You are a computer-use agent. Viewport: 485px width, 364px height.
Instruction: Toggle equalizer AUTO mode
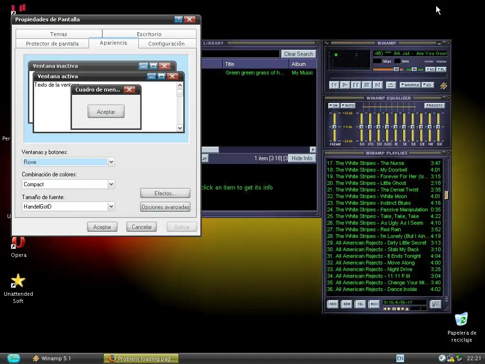pos(348,106)
